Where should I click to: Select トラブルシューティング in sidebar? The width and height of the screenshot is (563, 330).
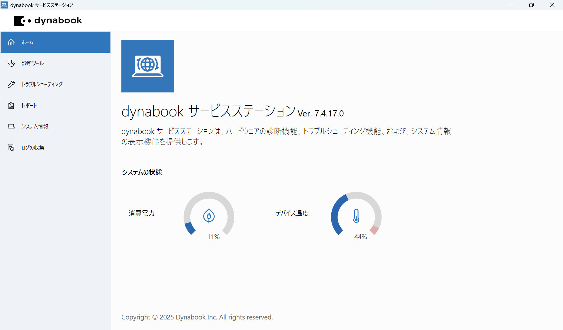(x=42, y=84)
